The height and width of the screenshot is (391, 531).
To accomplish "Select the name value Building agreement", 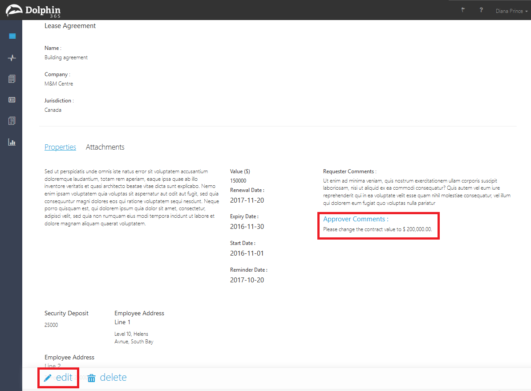I will pyautogui.click(x=66, y=57).
